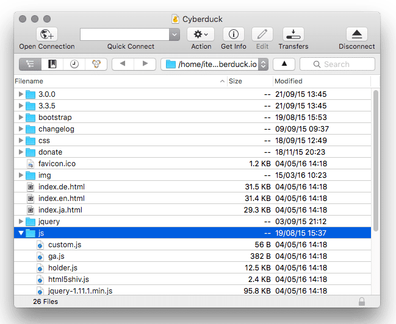
Task: Expand the 3.0.0 folder
Action: 21,94
